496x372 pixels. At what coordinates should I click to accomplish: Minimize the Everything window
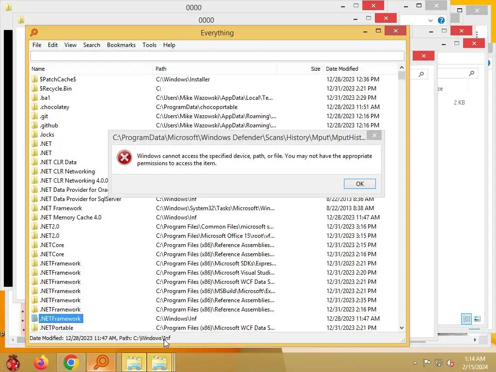coord(365,31)
